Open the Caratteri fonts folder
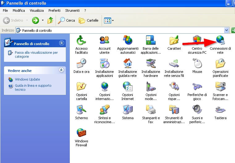This screenshot has width=235, height=163. click(x=174, y=43)
